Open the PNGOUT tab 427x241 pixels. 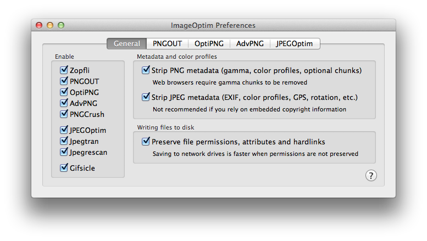pos(167,43)
